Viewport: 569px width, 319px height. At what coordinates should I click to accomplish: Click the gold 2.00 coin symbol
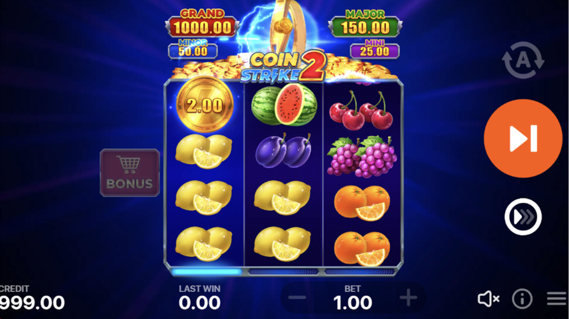click(205, 105)
